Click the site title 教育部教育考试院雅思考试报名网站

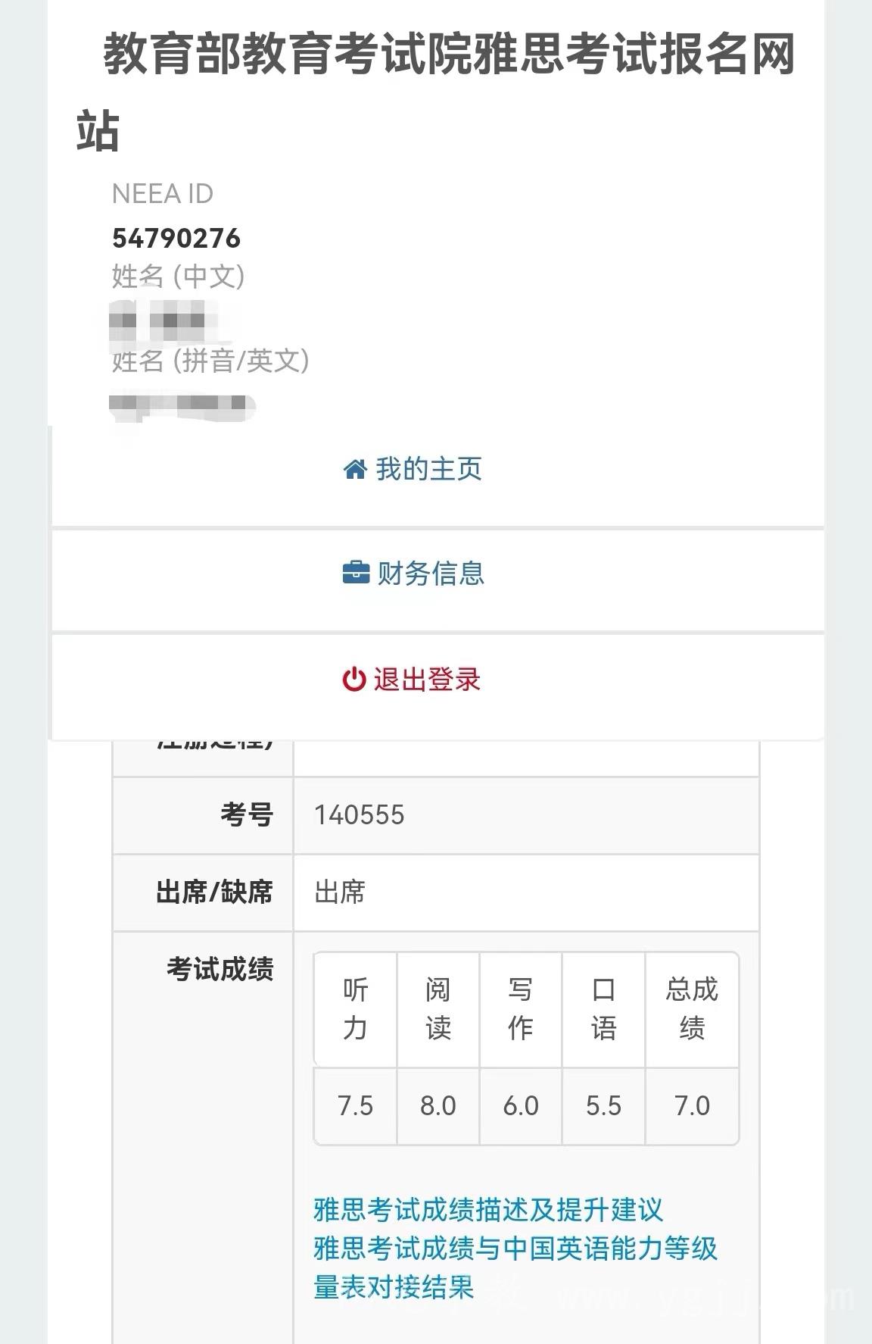(436, 91)
